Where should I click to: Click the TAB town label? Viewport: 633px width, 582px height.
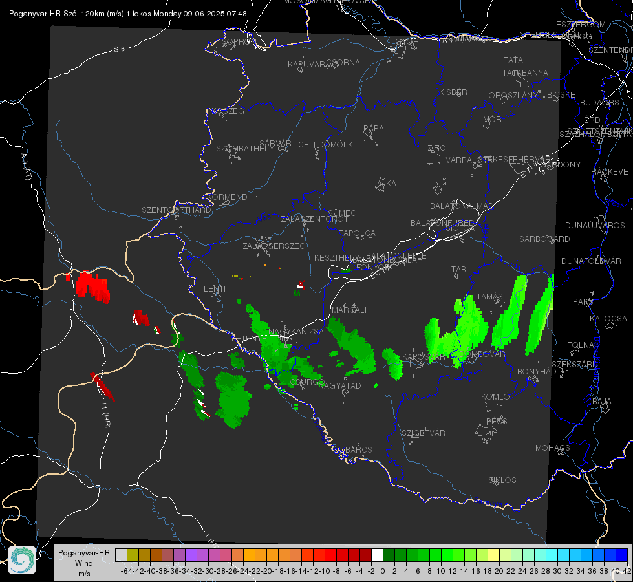tap(458, 270)
